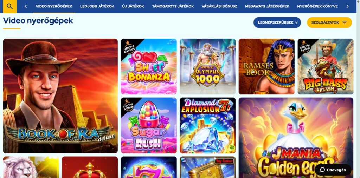The width and height of the screenshot is (360, 178).
Task: Launch Diamond Explosion 7s game
Action: pyautogui.click(x=207, y=125)
